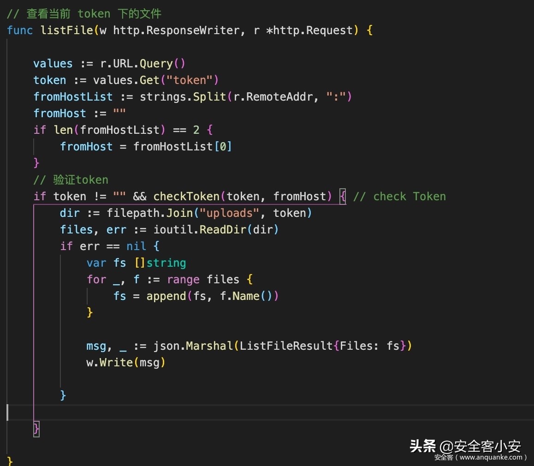Click the 'checkToken' function call
The image size is (534, 466).
click(186, 197)
